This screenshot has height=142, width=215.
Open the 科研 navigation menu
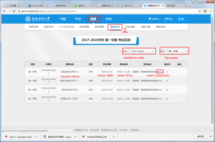108,19
